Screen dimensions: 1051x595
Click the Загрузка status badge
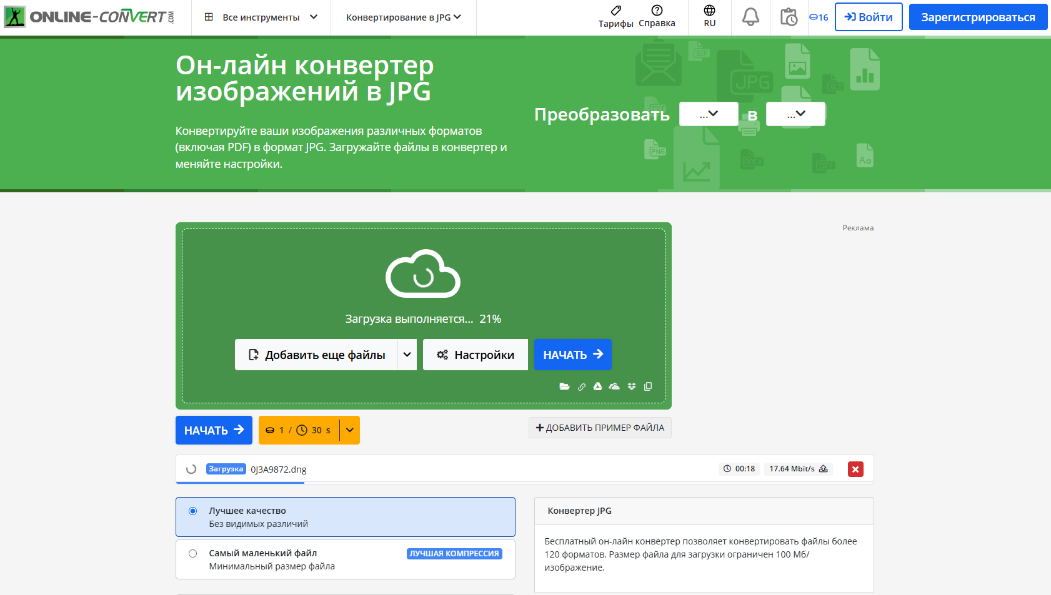[226, 469]
